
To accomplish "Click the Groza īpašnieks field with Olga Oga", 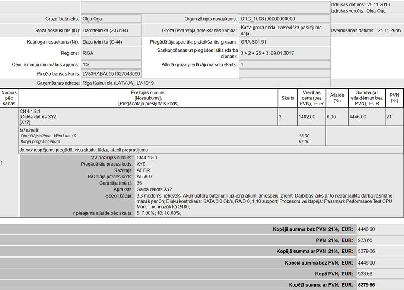I will click(111, 19).
